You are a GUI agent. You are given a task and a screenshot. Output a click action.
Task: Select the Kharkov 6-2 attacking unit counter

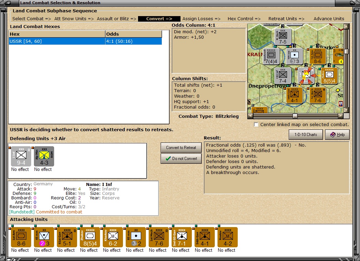click(112, 237)
